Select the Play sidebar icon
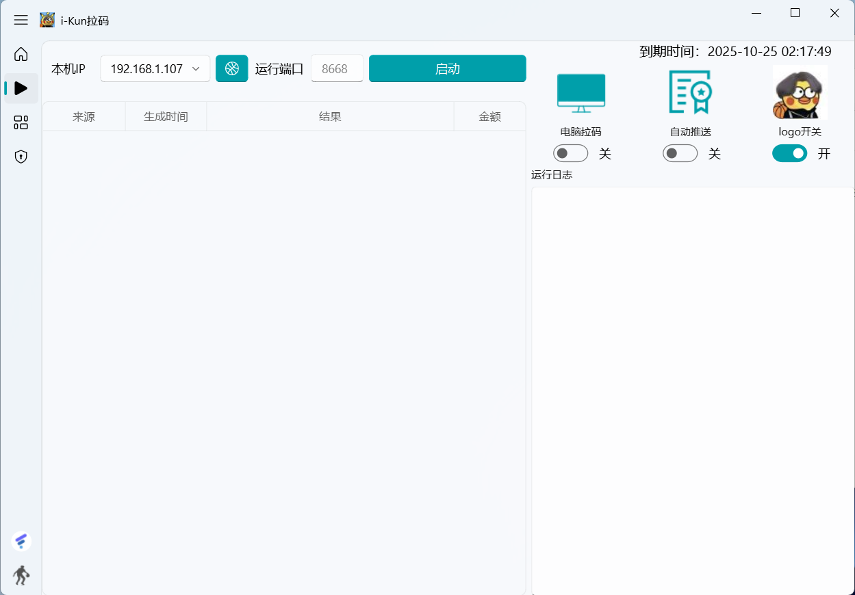Viewport: 855px width, 595px height. pos(21,88)
